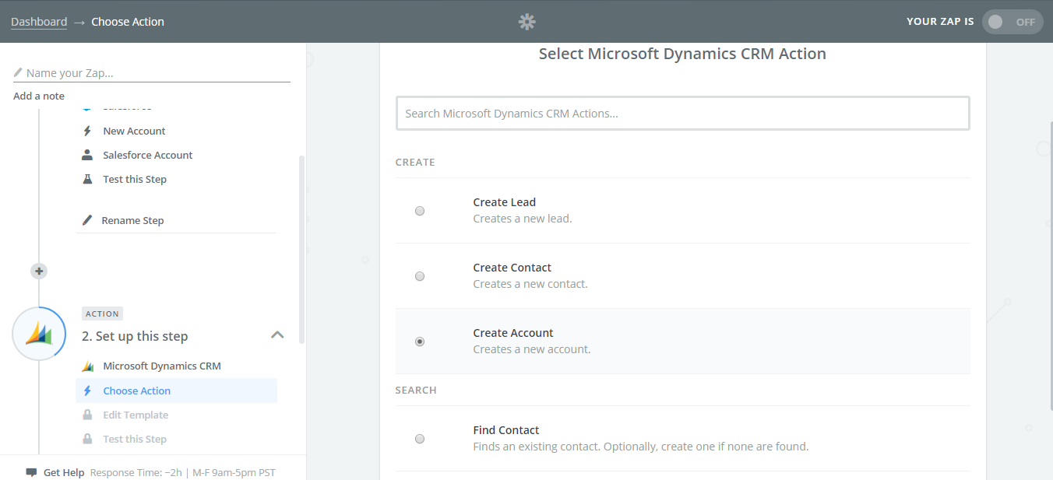The height and width of the screenshot is (480, 1053).
Task: Open Microsoft Dynamics CRM step item
Action: point(162,366)
